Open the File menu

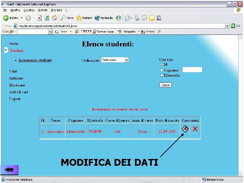click(5, 10)
